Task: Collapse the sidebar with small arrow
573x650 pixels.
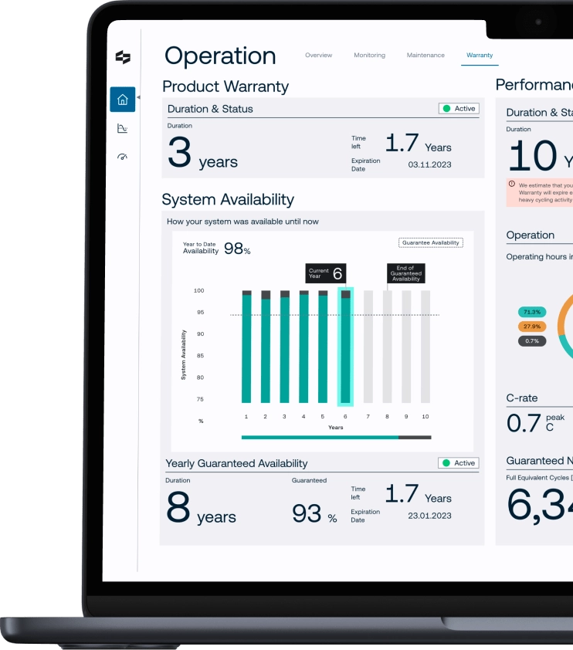Action: [x=138, y=97]
